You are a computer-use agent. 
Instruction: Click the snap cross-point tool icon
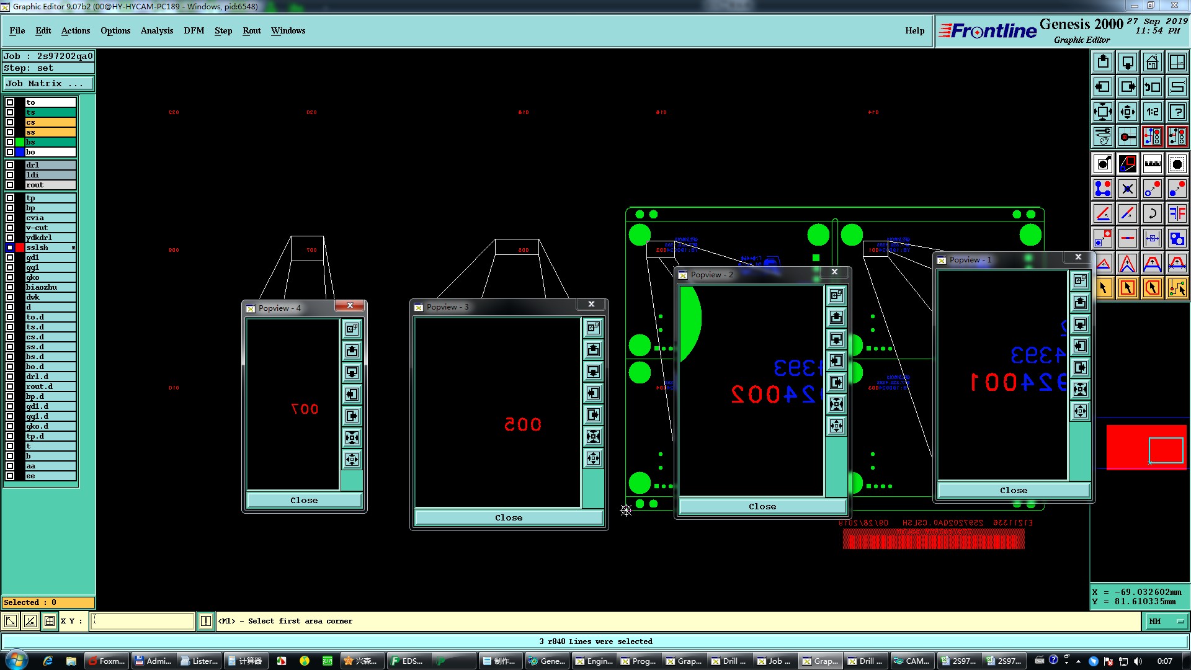[x=1128, y=189]
